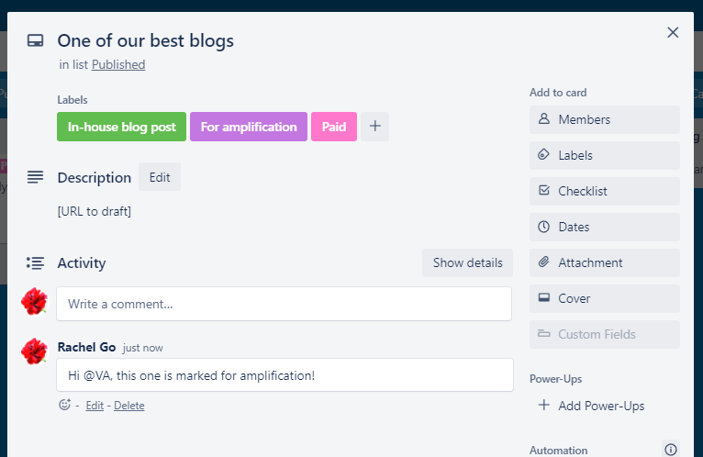Click Rachel Go's comment avatar
The width and height of the screenshot is (703, 457).
coord(34,351)
